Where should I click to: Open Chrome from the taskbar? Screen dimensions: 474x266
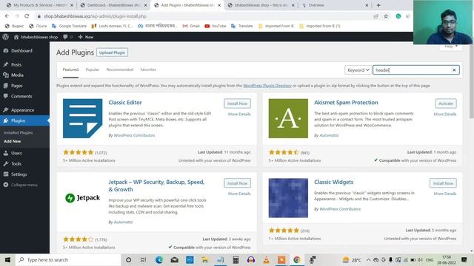tap(297, 259)
